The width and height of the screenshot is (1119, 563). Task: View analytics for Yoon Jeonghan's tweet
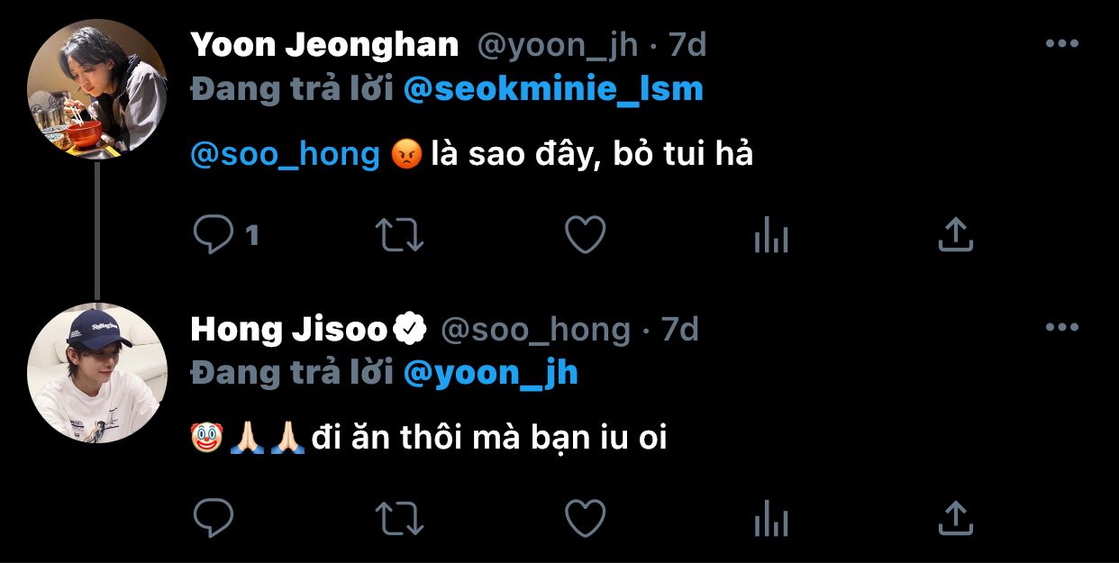point(770,236)
